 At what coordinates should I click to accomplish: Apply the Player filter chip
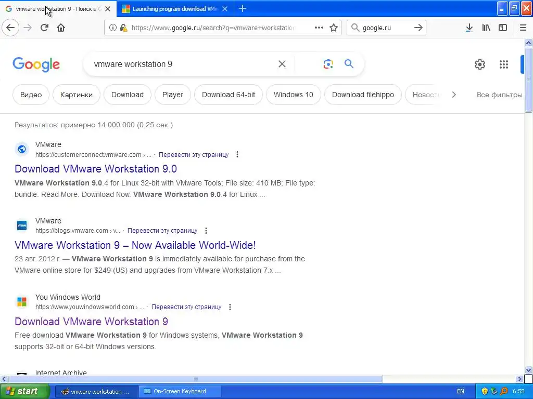(173, 95)
